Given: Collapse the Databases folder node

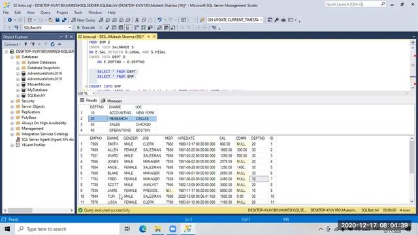Looking at the screenshot, I should pos(12,57).
